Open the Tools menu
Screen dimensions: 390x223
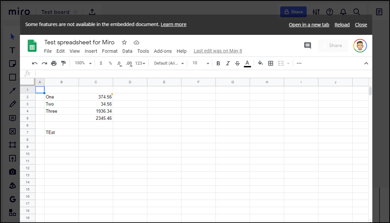[143, 51]
